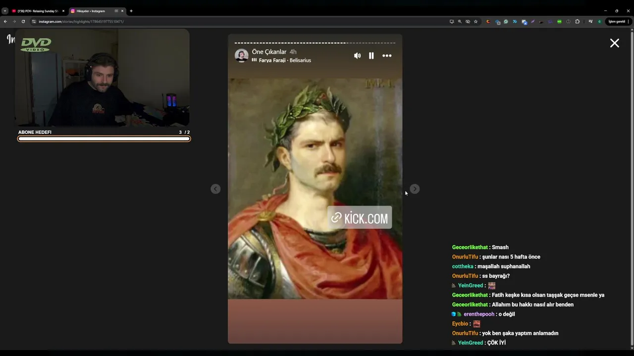
Task: Click the green rectangular extension icon
Action: (559, 21)
